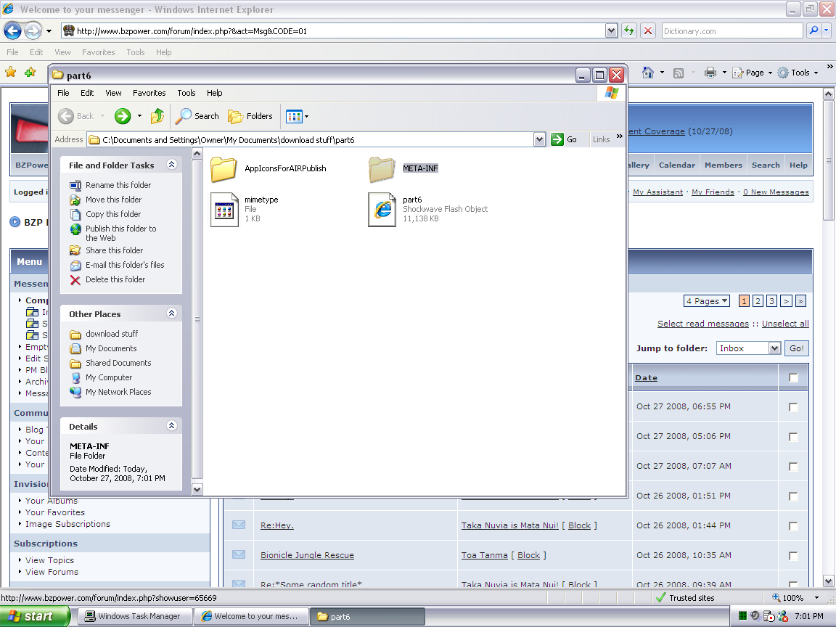
Task: Open the Explorer Address bar dropdown
Action: (x=540, y=139)
